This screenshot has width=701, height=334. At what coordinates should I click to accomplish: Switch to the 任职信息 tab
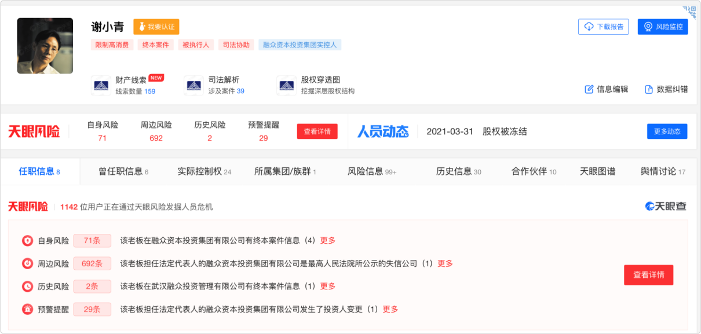39,171
